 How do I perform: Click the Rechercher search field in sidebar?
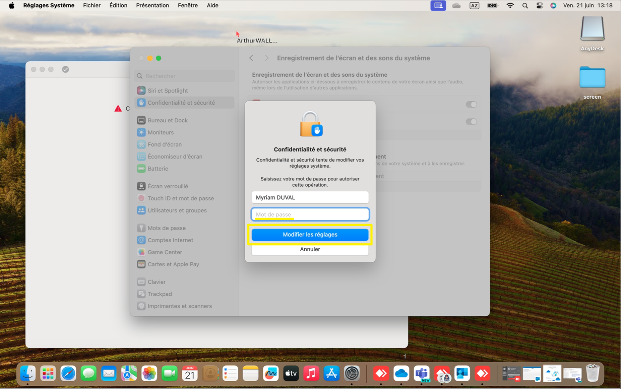point(185,76)
